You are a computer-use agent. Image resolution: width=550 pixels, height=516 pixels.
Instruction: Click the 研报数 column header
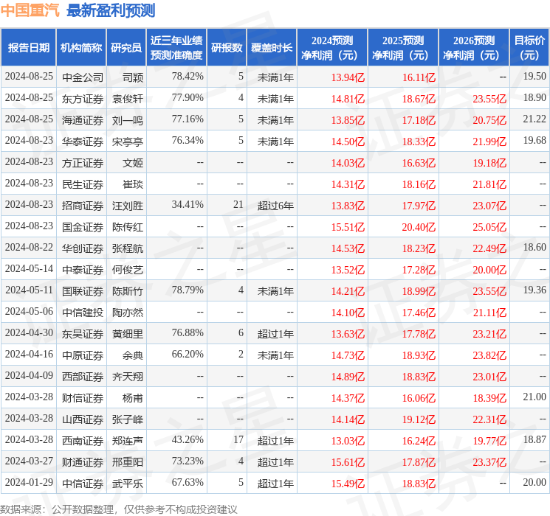[x=227, y=48]
